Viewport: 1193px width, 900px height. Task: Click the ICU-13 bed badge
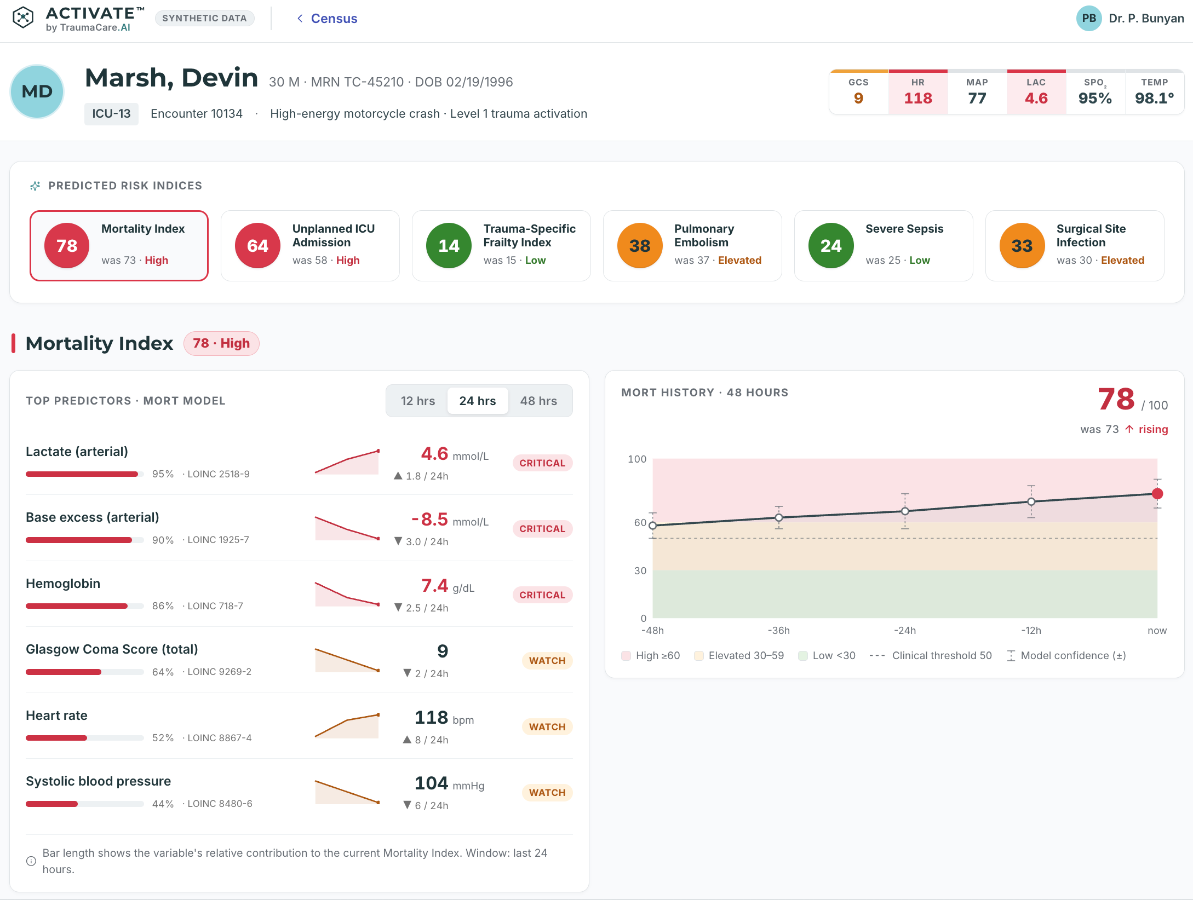tap(111, 114)
